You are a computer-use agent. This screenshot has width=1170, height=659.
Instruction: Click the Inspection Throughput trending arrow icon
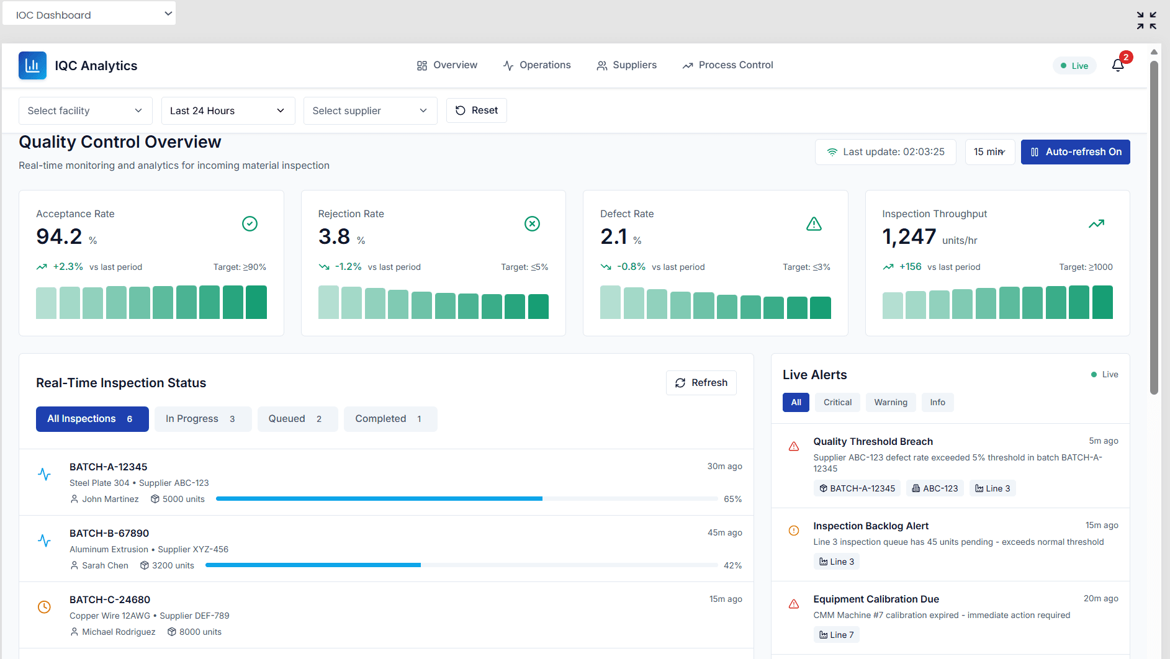1096,223
